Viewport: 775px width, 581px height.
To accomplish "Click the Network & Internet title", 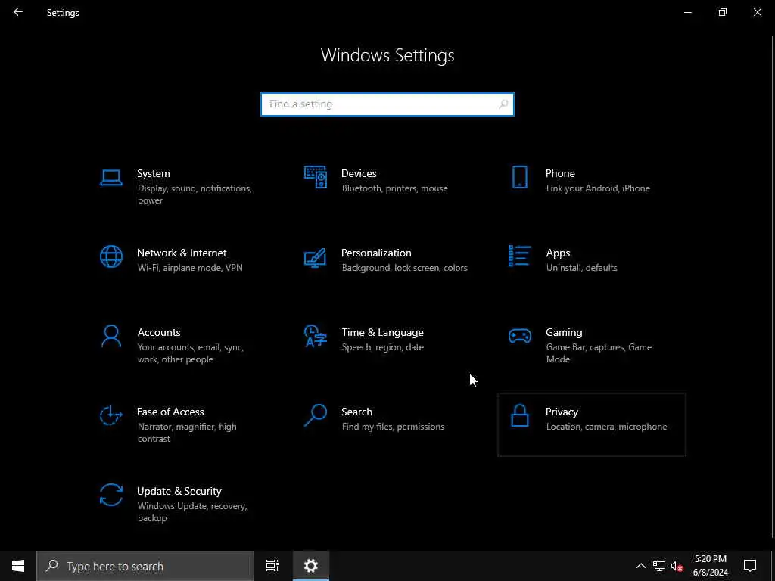I will [182, 253].
